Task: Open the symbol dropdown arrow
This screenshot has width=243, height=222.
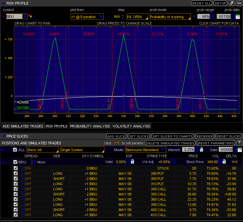Action: [x=25, y=16]
